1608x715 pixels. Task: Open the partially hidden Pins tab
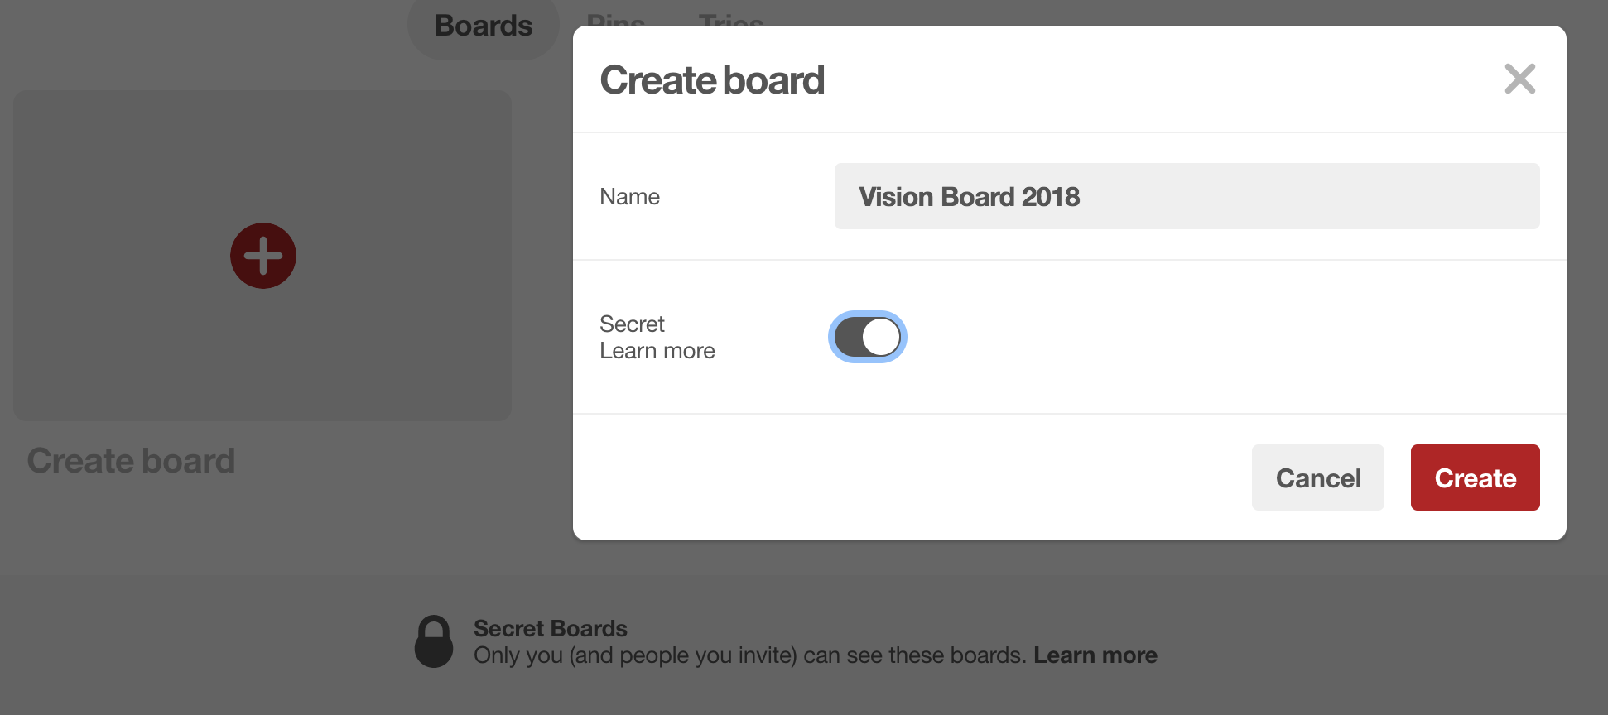coord(615,19)
